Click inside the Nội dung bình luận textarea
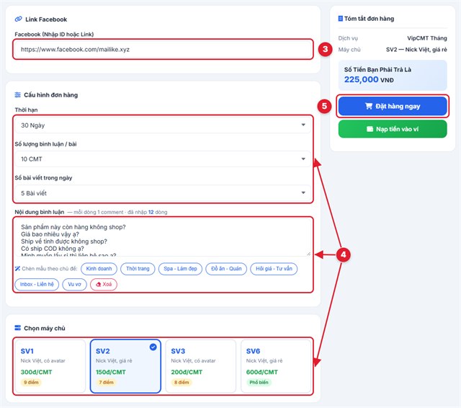This screenshot has height=408, width=461. click(163, 237)
